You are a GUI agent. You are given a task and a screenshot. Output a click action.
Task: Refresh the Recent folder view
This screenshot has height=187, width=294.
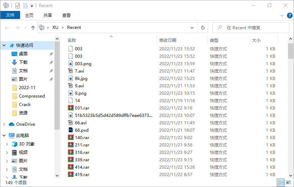pyautogui.click(x=203, y=27)
